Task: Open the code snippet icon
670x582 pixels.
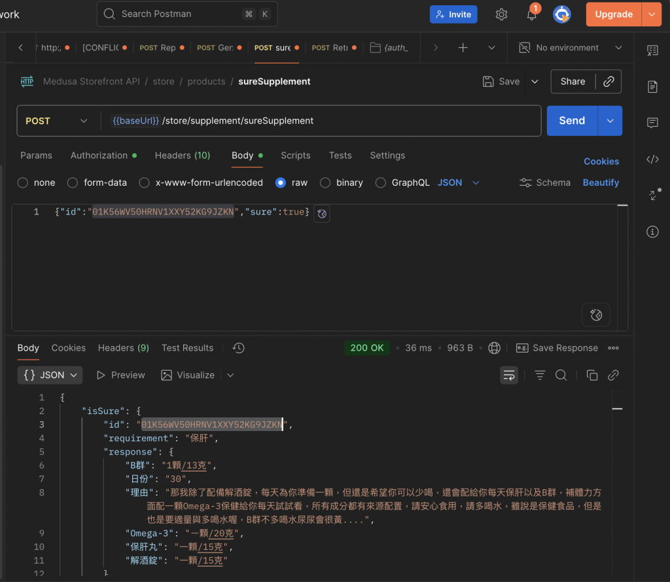Action: (x=652, y=160)
